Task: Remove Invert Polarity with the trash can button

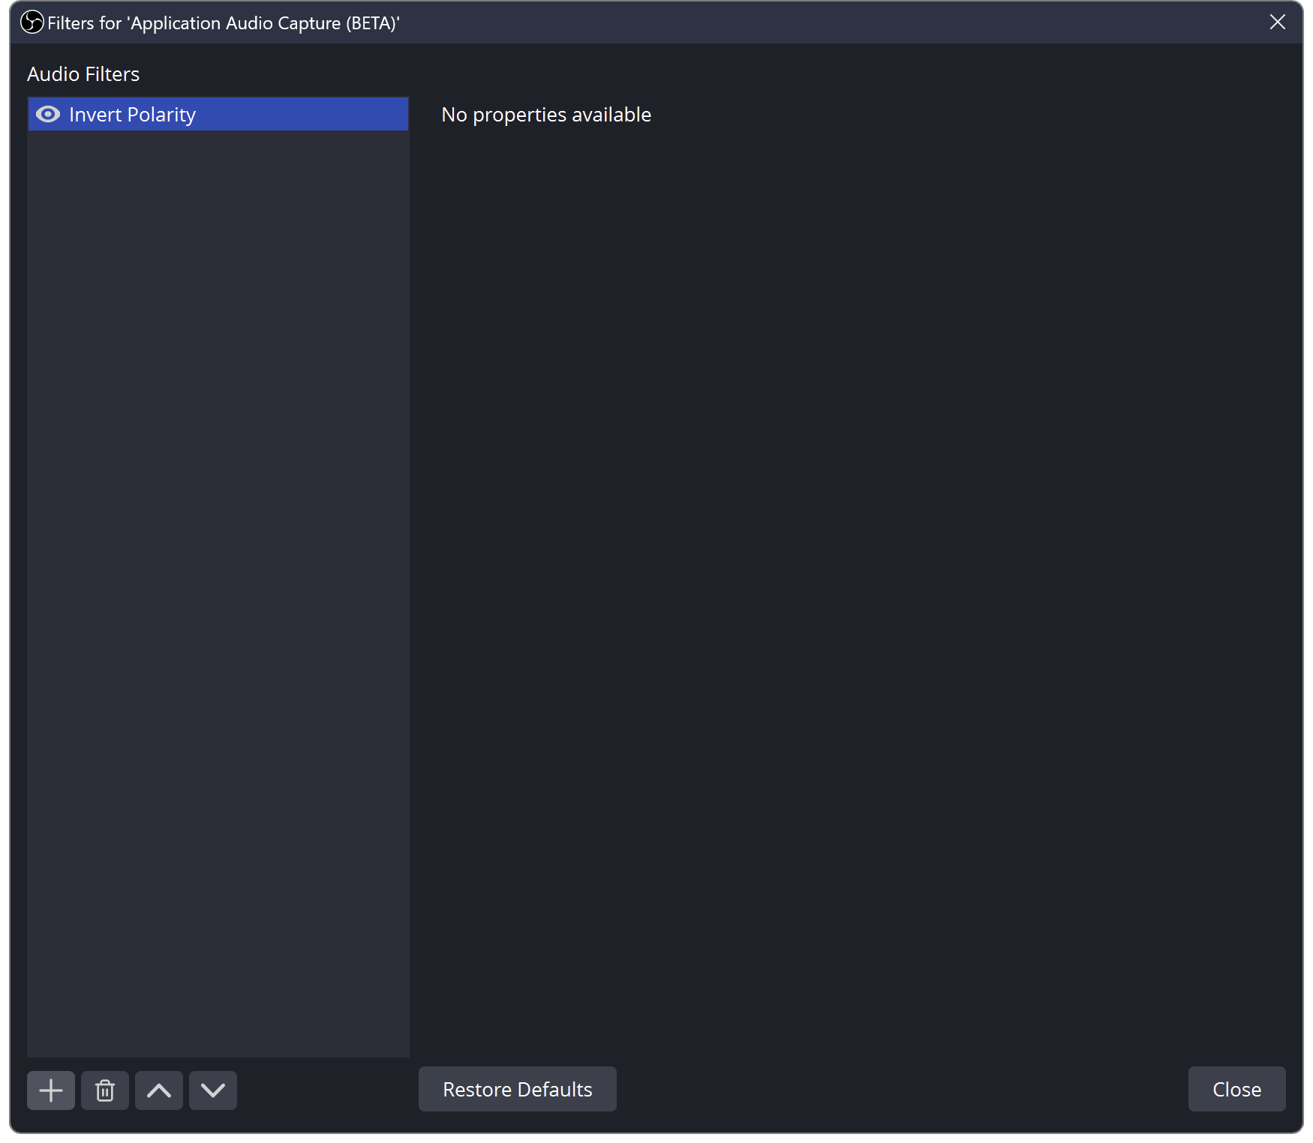Action: tap(105, 1090)
